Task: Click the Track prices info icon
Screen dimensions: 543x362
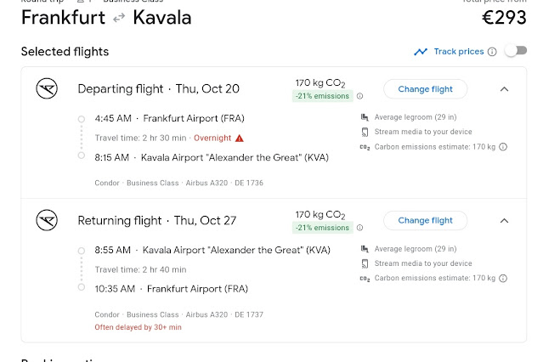Action: coord(492,52)
